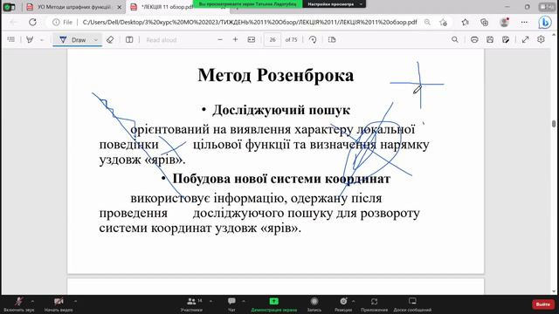The image size is (559, 314).
Task: Click the page number field showing 26
Action: click(x=273, y=40)
